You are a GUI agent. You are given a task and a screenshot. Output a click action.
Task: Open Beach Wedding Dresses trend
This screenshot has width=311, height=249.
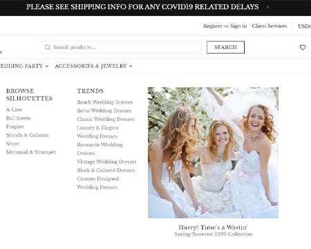point(105,102)
